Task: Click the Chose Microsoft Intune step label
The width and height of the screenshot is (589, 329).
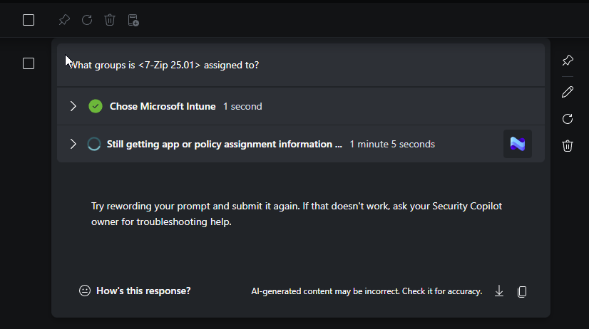Action: point(163,106)
